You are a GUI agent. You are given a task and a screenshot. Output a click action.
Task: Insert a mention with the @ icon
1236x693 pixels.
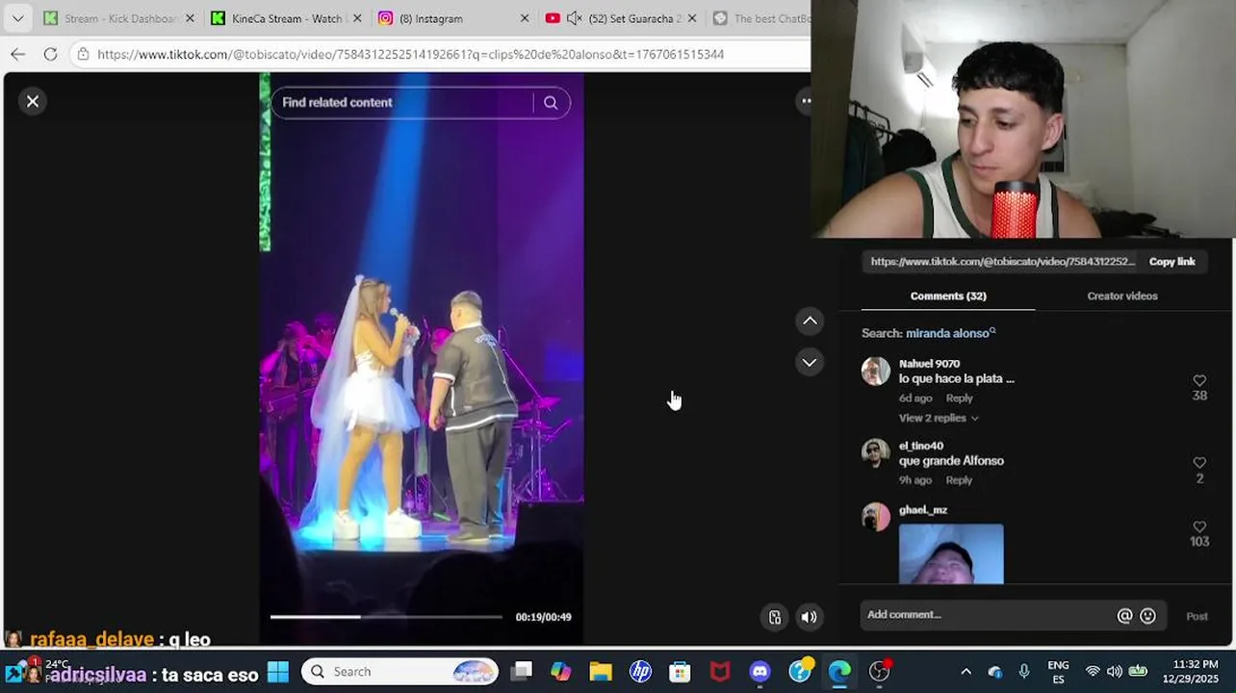pyautogui.click(x=1124, y=616)
